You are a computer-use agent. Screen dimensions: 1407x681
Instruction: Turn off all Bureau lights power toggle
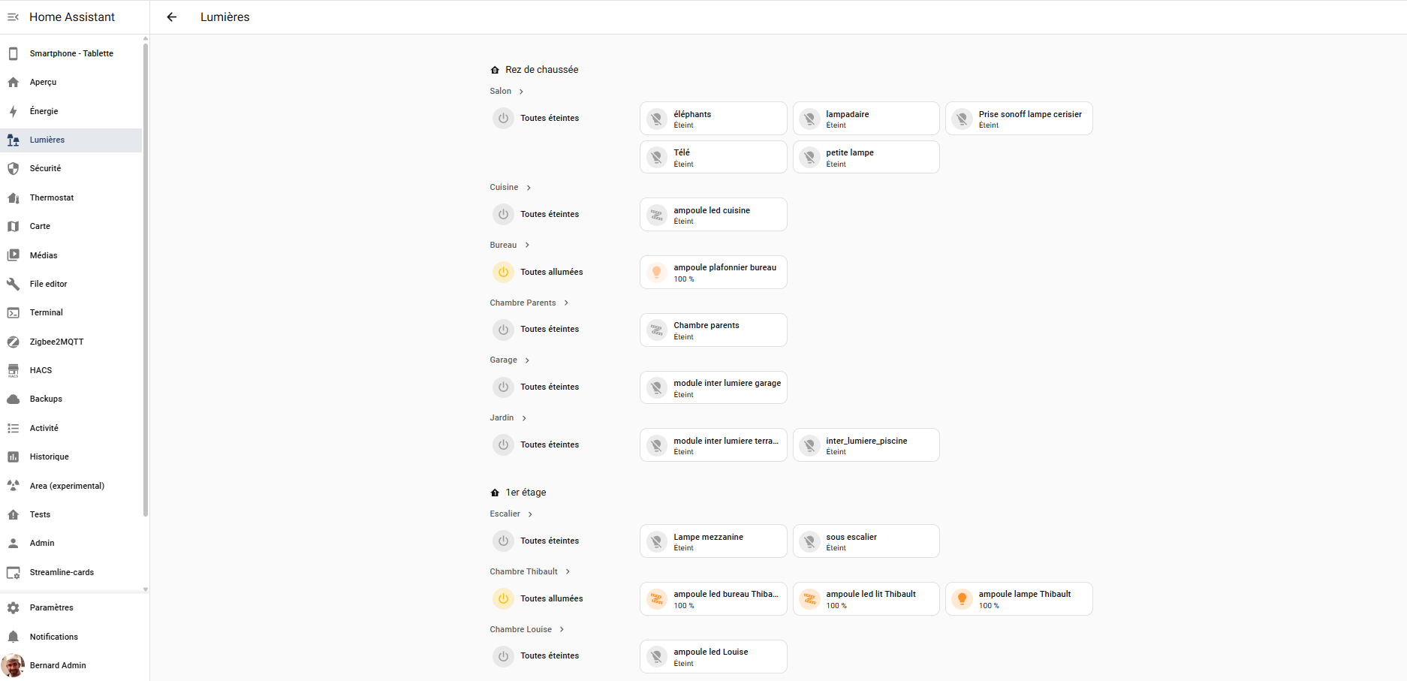[x=503, y=273]
